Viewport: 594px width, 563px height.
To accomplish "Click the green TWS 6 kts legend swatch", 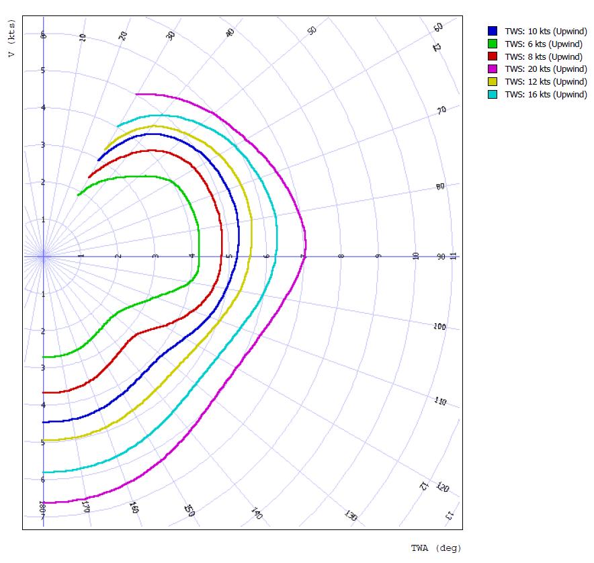I will (493, 44).
